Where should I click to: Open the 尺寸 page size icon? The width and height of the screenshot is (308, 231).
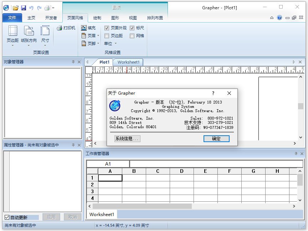click(x=45, y=31)
